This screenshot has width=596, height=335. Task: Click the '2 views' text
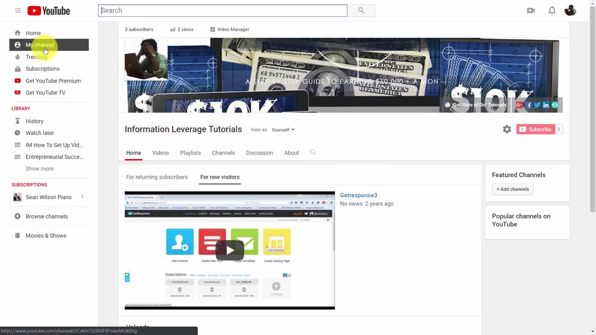(x=185, y=29)
